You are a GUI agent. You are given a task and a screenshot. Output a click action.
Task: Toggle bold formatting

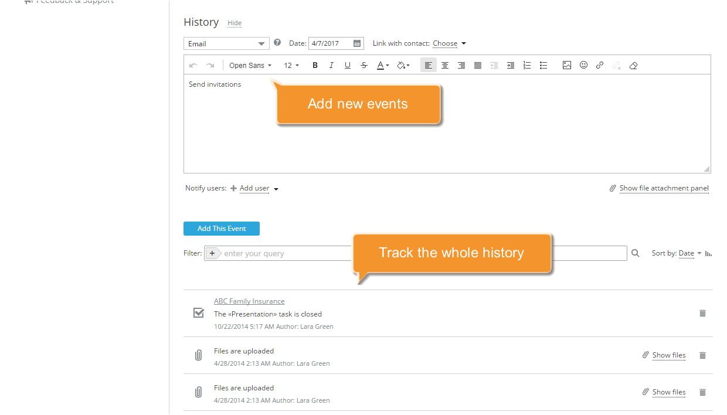point(315,65)
